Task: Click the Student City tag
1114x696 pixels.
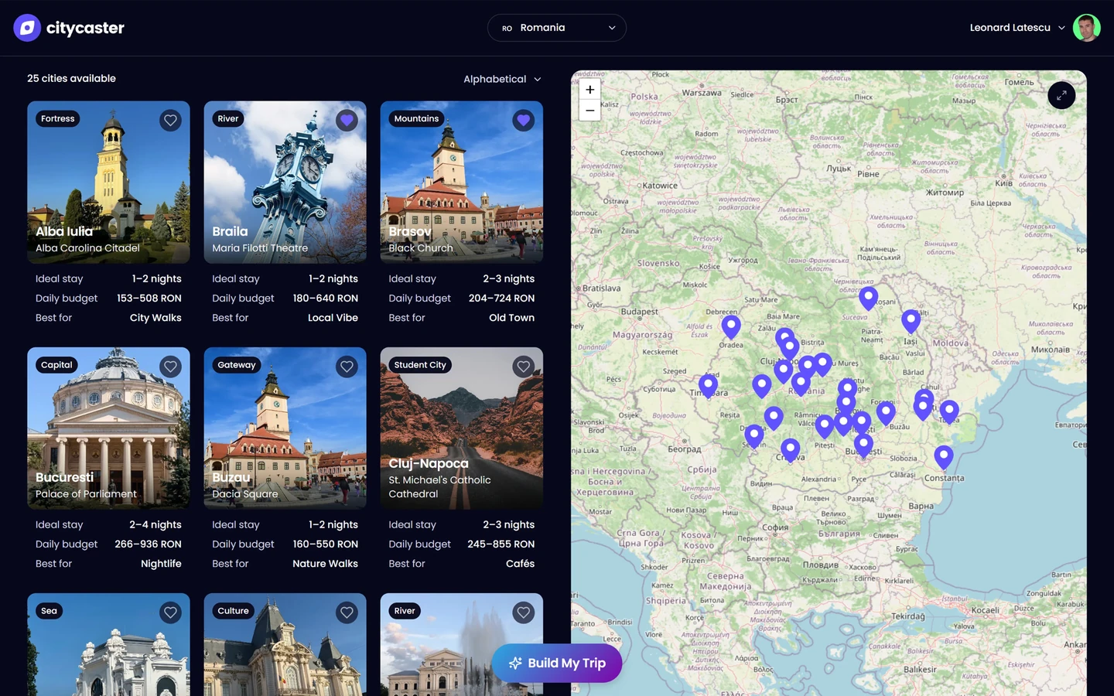Action: [x=420, y=365]
